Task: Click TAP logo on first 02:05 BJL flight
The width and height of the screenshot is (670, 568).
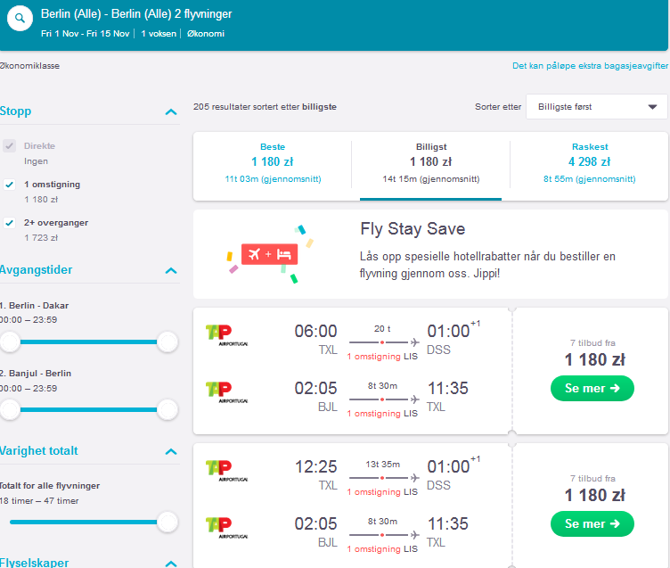Action: pos(226,392)
